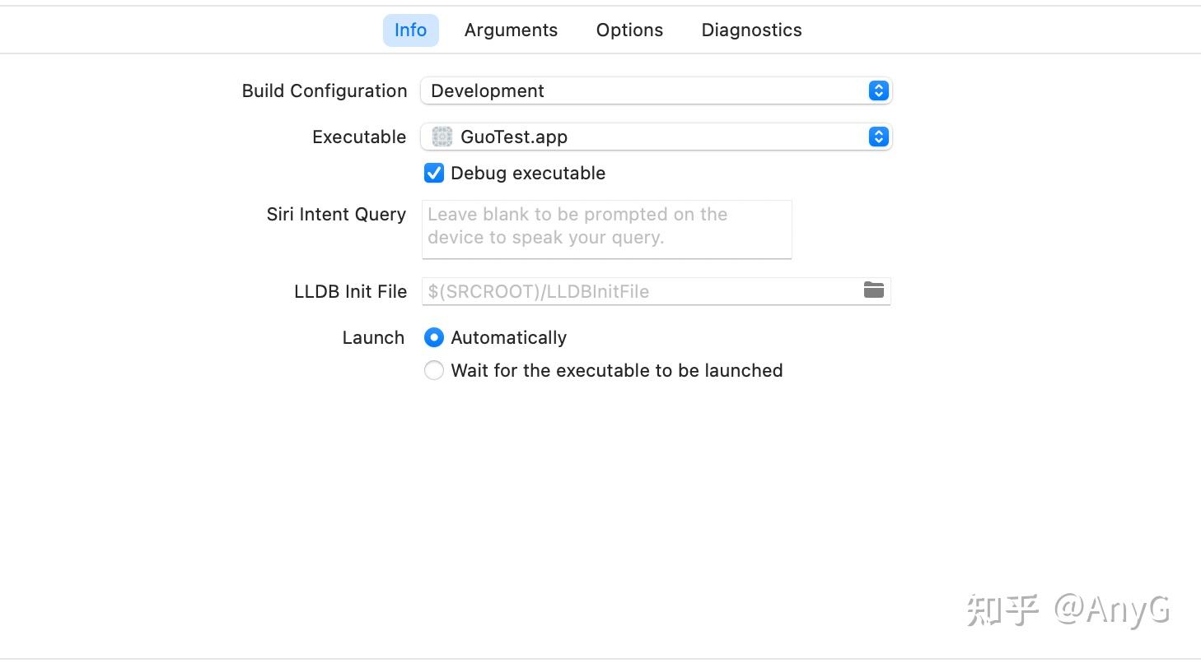The height and width of the screenshot is (663, 1201).
Task: Click the blue arrows on Build Configuration
Action: 878,91
